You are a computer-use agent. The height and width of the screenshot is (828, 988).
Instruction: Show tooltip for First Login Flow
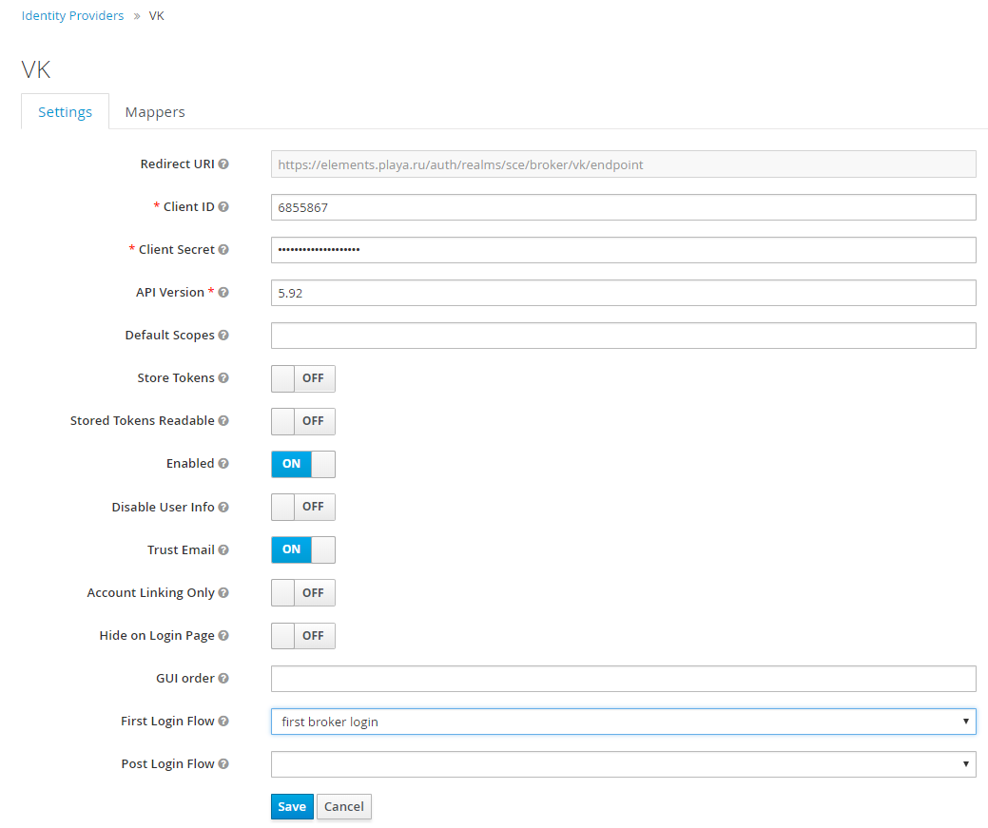click(223, 722)
